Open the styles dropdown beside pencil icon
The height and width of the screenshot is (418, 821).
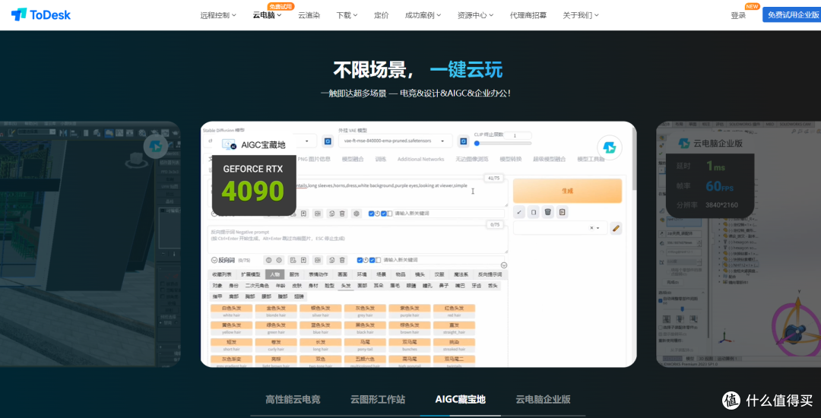(x=560, y=228)
